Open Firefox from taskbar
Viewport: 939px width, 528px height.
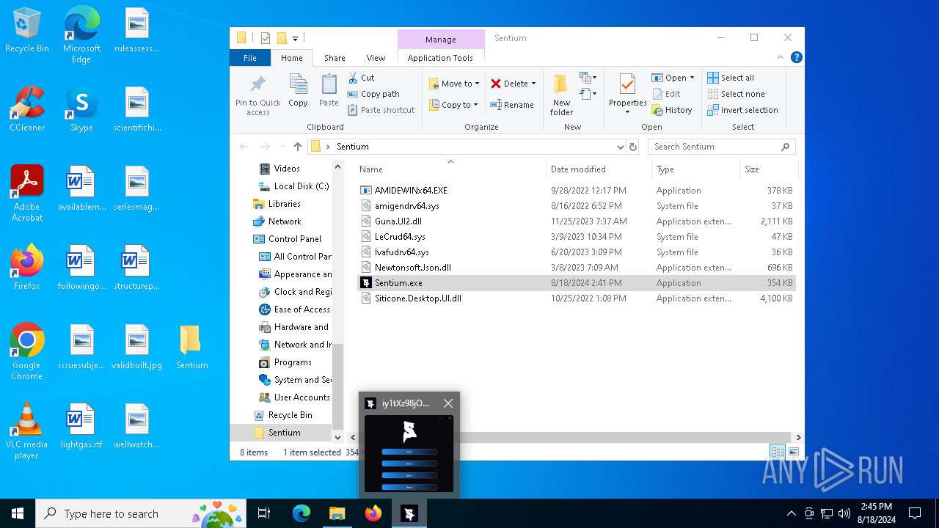(373, 513)
